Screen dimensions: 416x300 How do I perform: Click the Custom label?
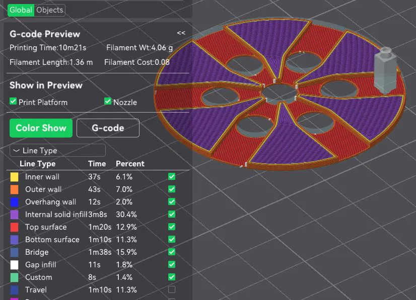click(x=39, y=277)
